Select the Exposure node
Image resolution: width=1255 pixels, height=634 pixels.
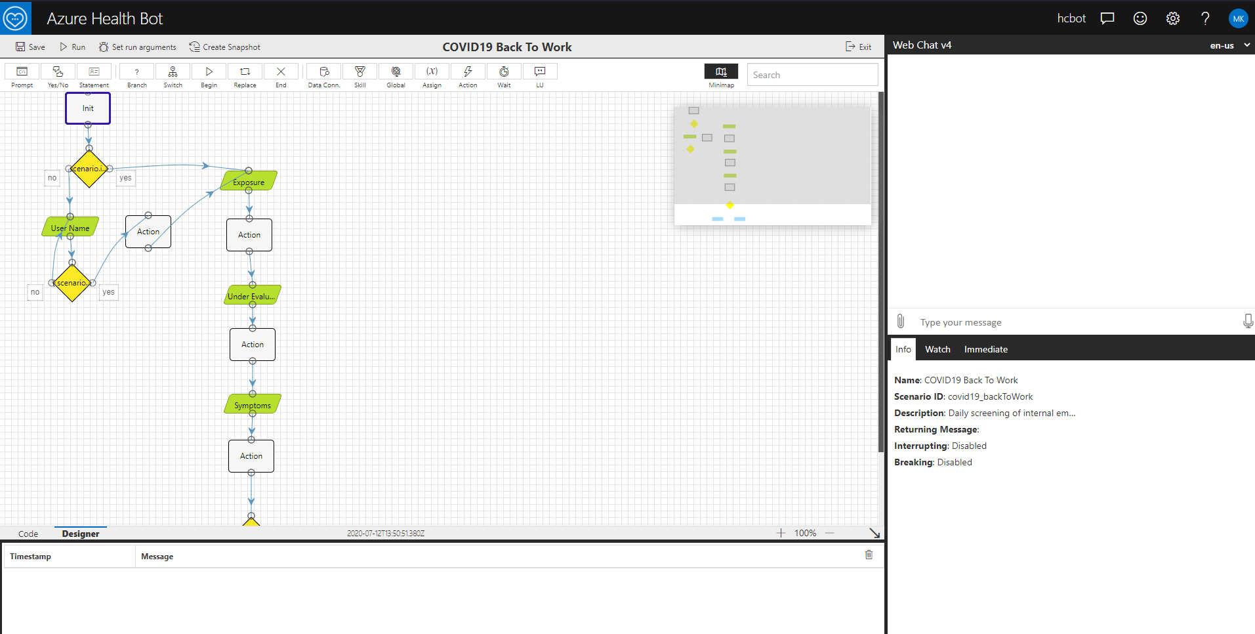249,182
